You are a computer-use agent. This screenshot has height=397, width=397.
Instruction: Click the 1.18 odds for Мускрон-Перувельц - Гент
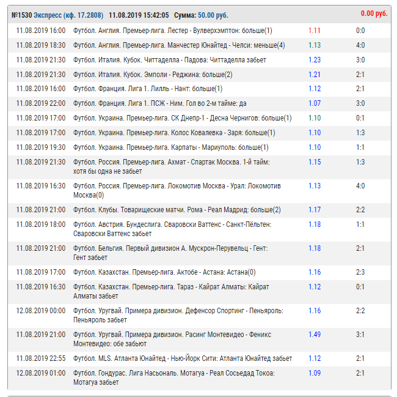click(x=315, y=249)
